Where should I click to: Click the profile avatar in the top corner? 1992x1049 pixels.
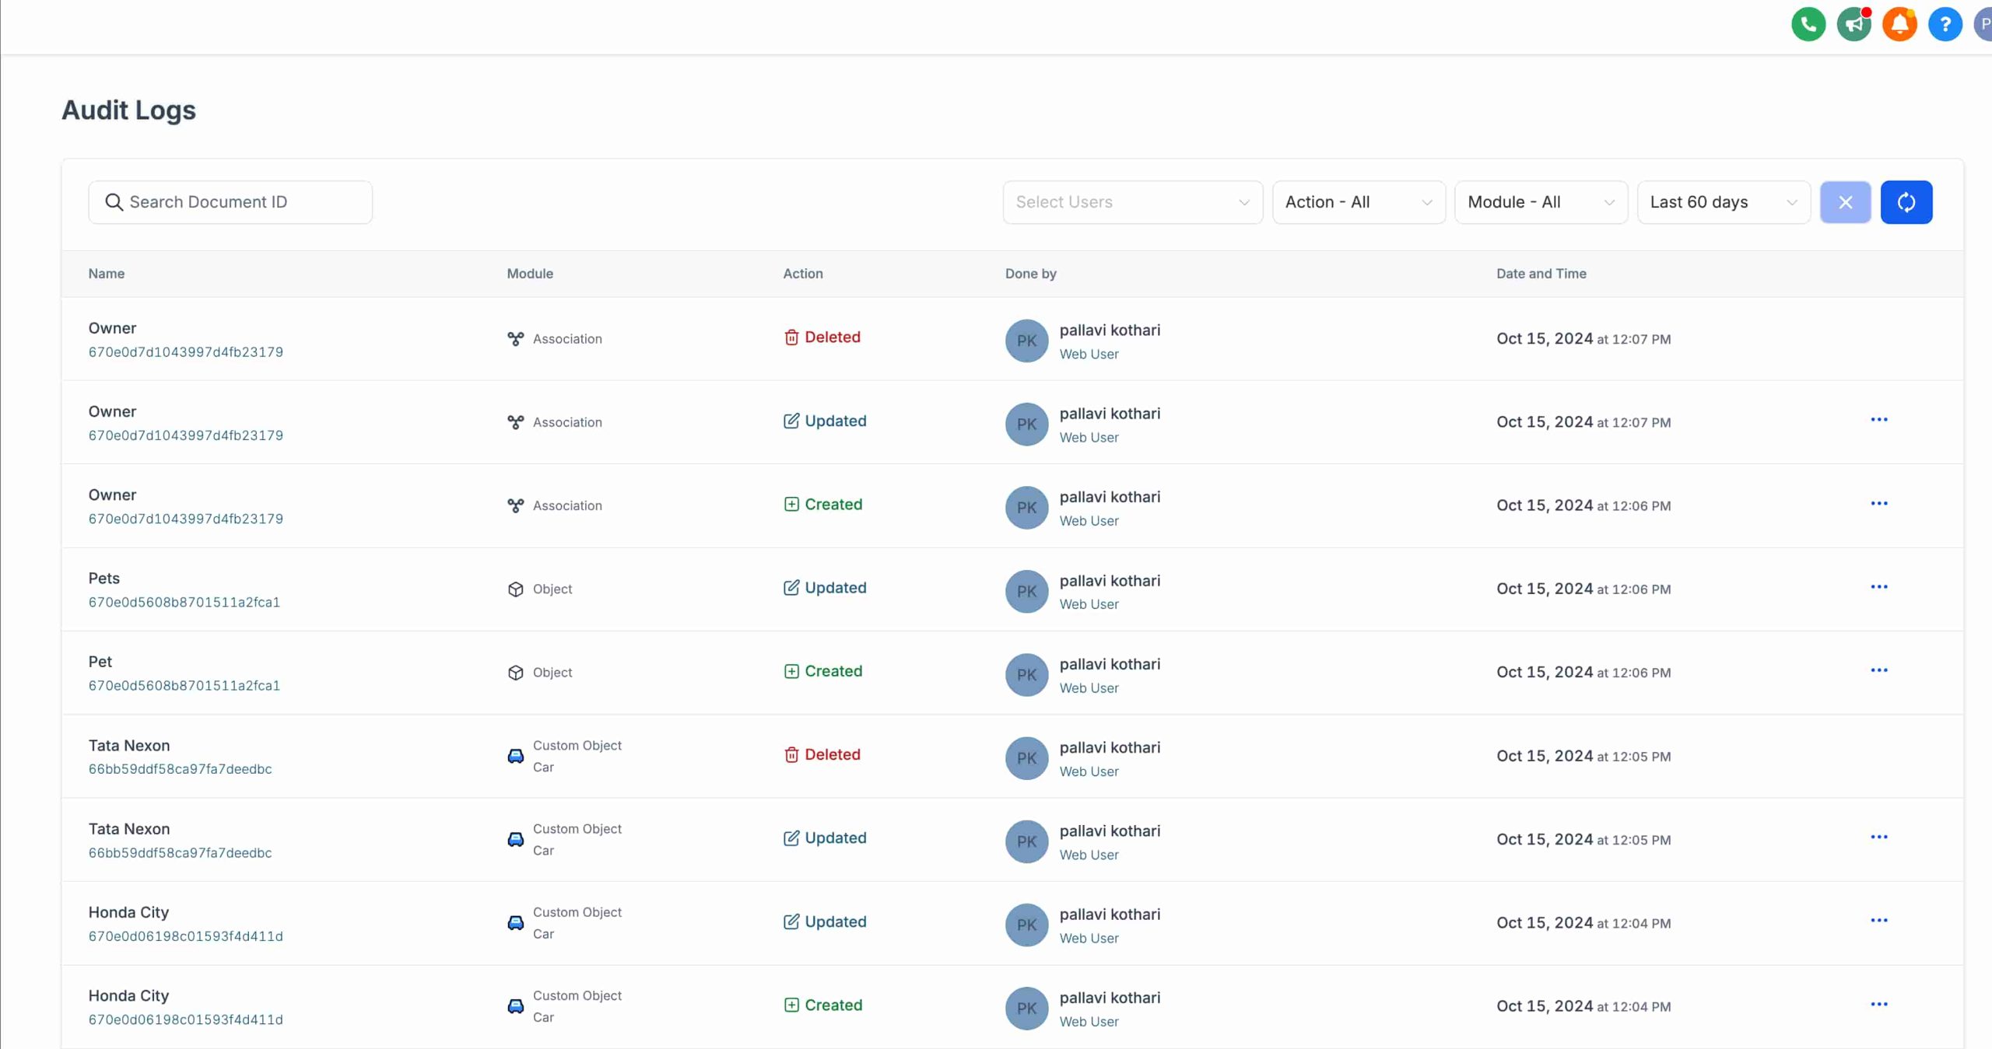(x=1985, y=24)
